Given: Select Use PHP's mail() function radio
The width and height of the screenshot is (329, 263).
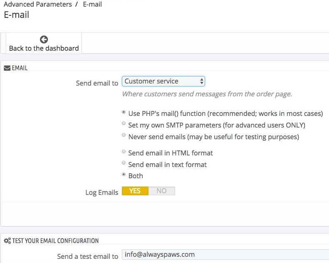Looking at the screenshot, I should pos(124,112).
